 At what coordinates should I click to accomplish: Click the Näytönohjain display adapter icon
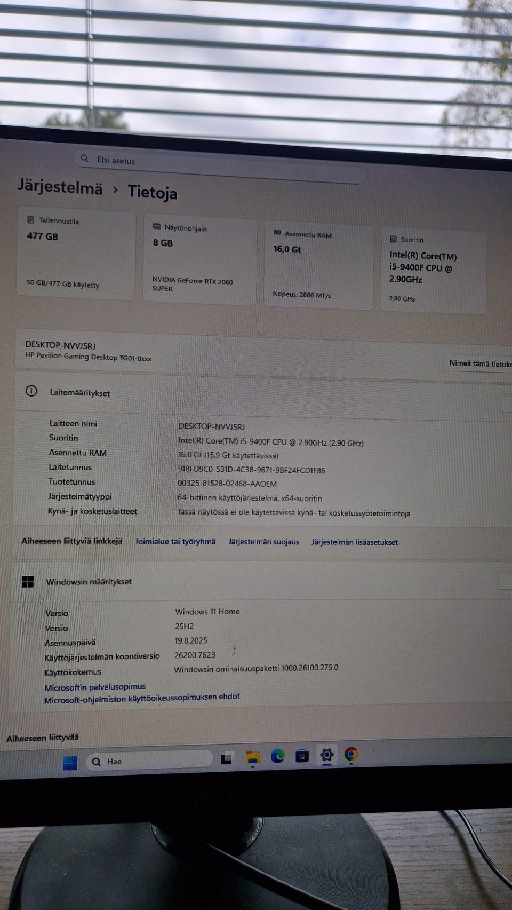pos(157,226)
